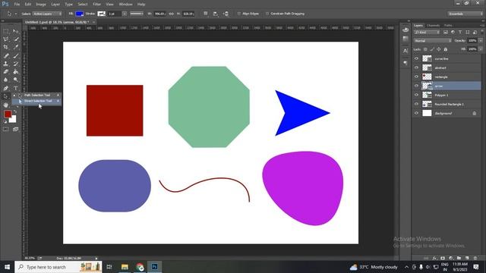Select the Brush tool
The height and width of the screenshot is (273, 486).
pos(16,55)
